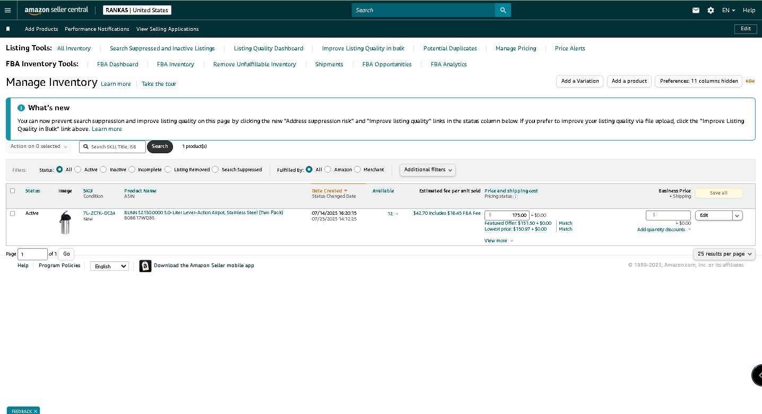
Task: Click the magnifier search button in top bar
Action: pos(503,10)
